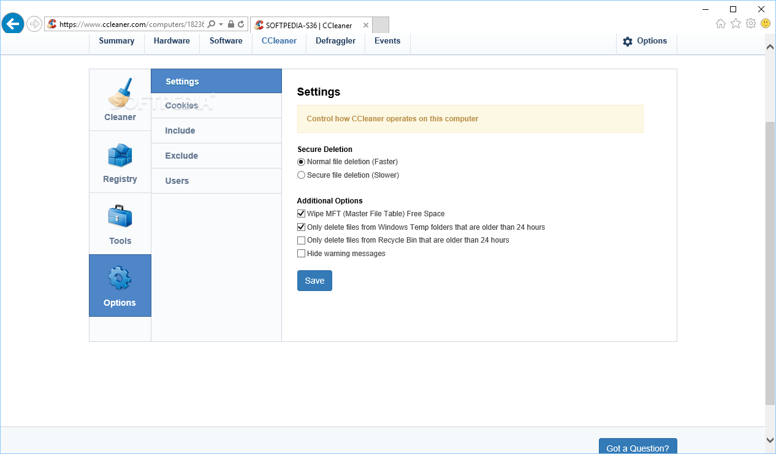Toggle Wipe MFT Free Space checkbox
This screenshot has height=454, width=776.
pos(301,214)
